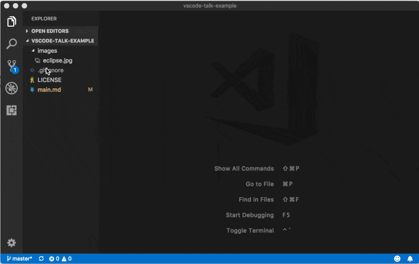Click the main.md markdown file icon
Screen dimensions: 419x264
[32, 89]
